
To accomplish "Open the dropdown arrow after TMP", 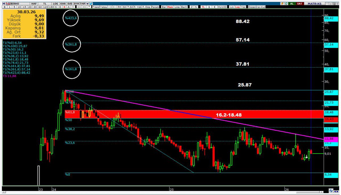I will [x=87, y=3].
